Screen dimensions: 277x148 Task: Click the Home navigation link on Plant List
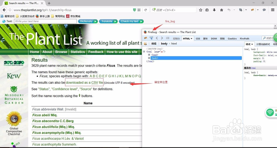click(34, 52)
